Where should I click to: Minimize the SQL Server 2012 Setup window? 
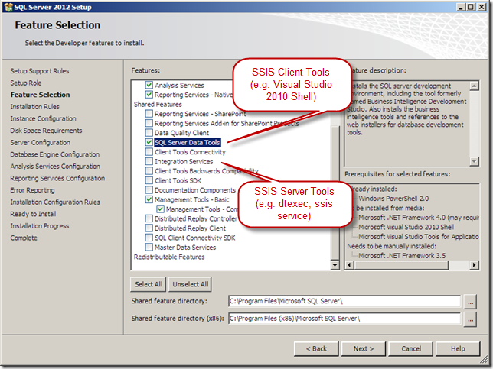coord(461,7)
